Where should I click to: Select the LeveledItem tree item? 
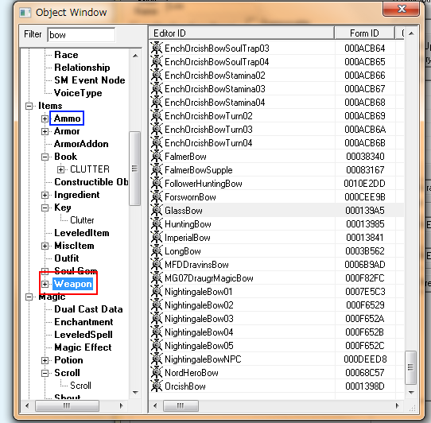(x=82, y=233)
